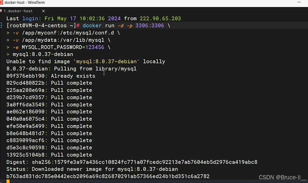The width and height of the screenshot is (308, 183).
Task: Click layer ID 029cd480822b
Action: tap(25, 83)
